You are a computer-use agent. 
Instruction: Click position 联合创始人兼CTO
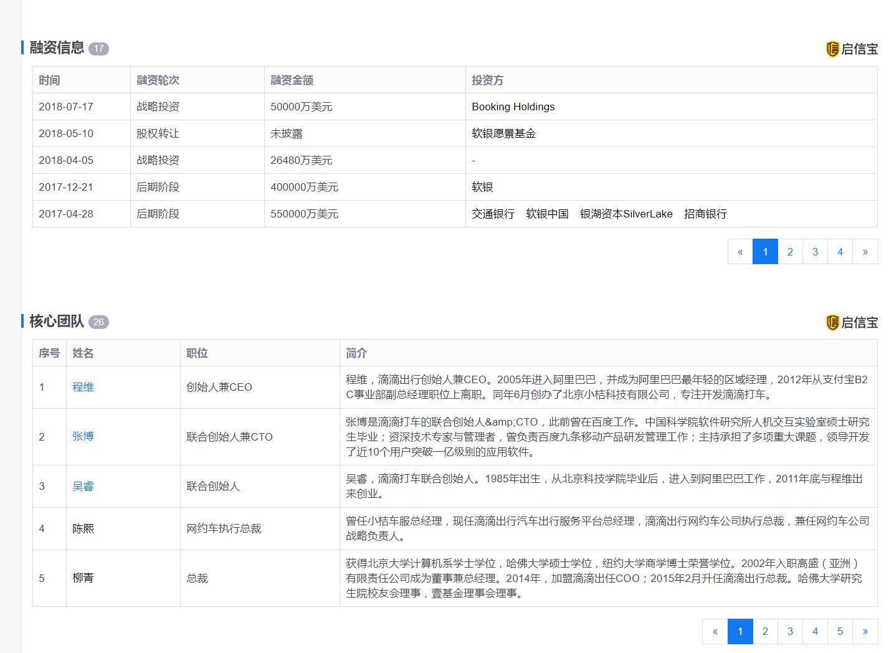pyautogui.click(x=229, y=437)
